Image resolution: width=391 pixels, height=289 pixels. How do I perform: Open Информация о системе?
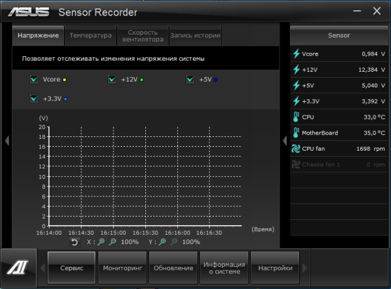[x=224, y=267]
